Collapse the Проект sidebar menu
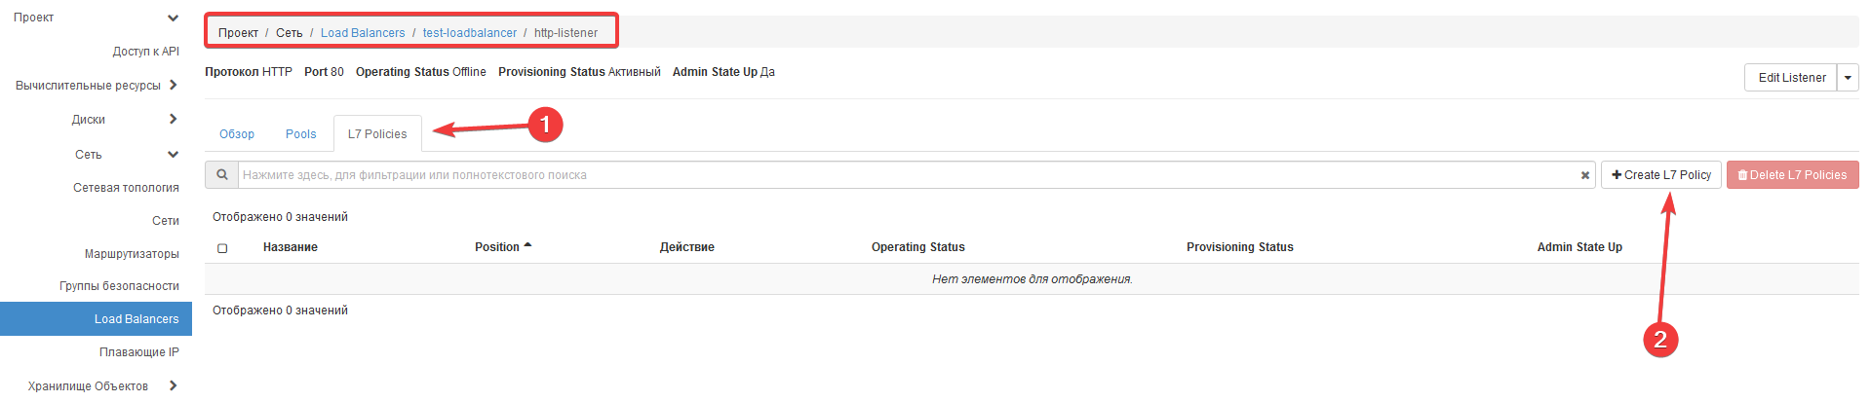 click(173, 18)
